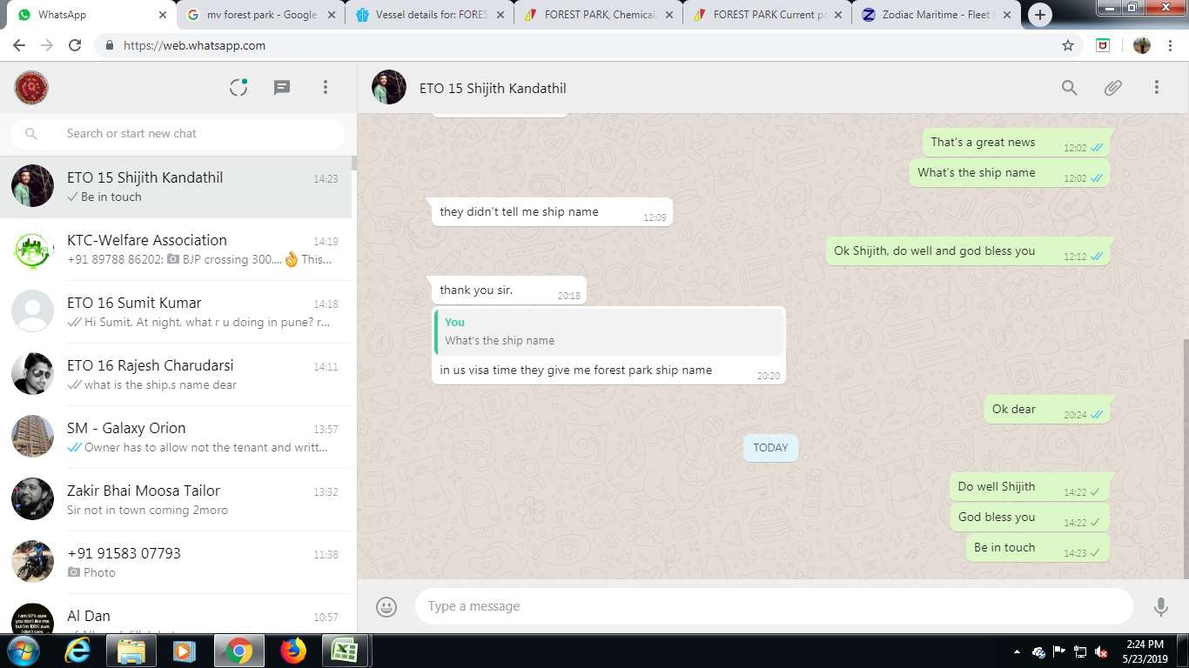The image size is (1189, 668).
Task: Open contact info via header name
Action: tap(493, 88)
